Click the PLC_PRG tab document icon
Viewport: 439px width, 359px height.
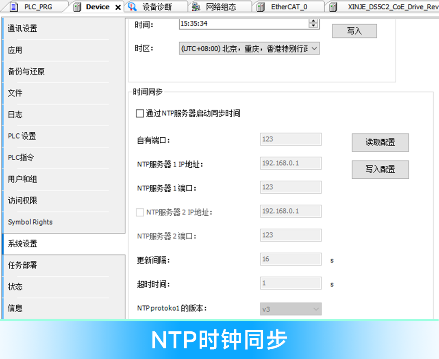[x=14, y=7]
